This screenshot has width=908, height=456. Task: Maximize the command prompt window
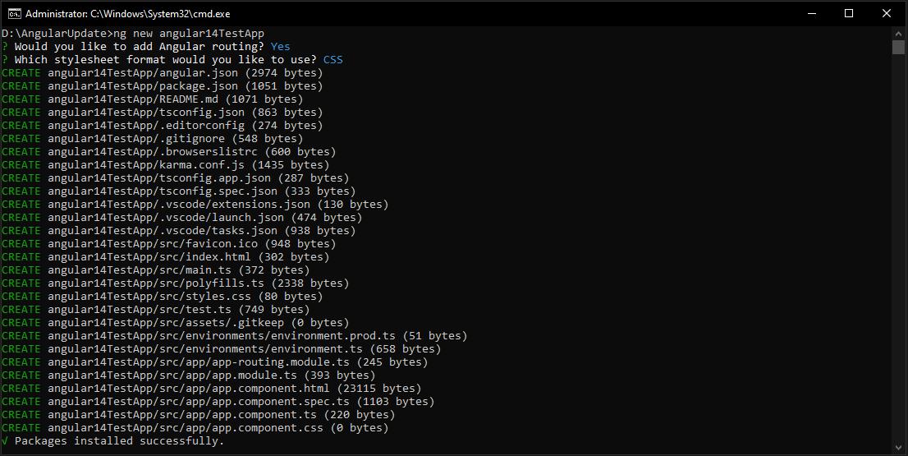point(849,13)
